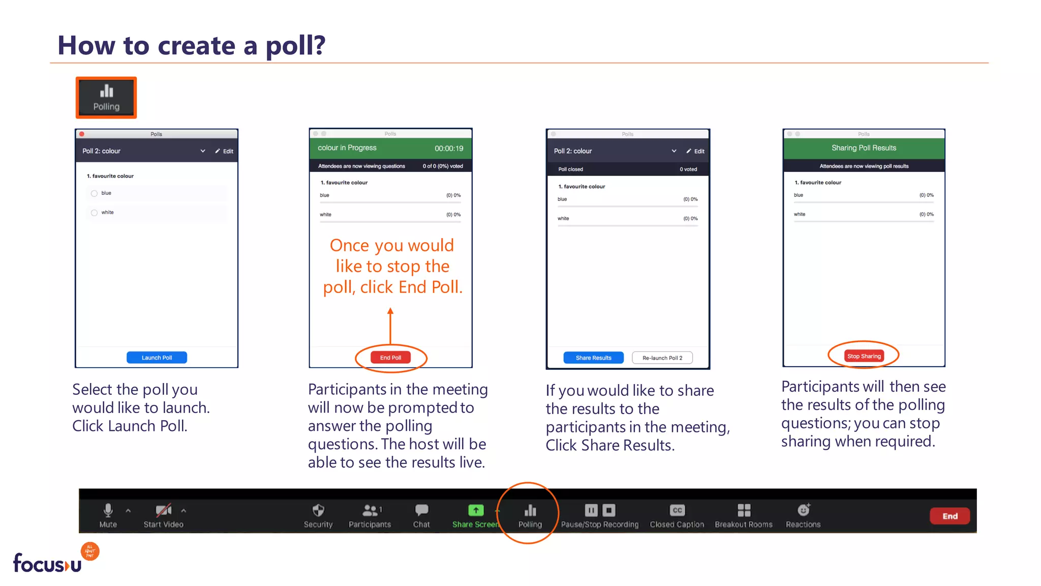1041x586 pixels.
Task: Open the Chat bubble icon
Action: coord(421,510)
